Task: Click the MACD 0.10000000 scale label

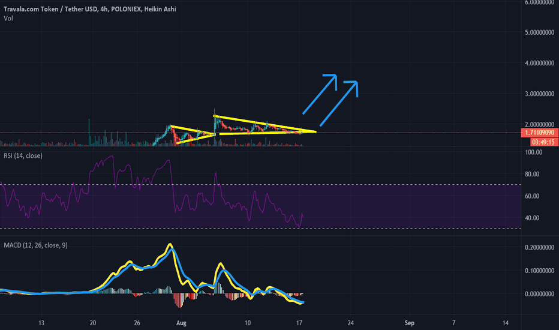Action: (539, 271)
